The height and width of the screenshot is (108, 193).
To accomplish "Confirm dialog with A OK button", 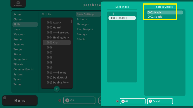I will click(x=133, y=101).
